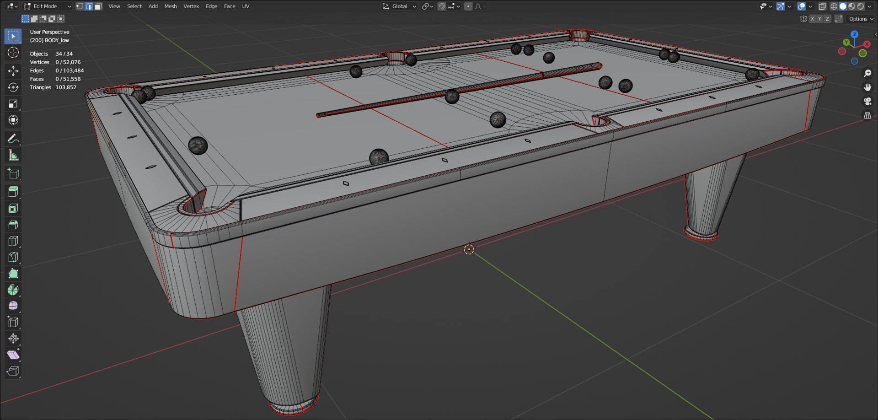The width and height of the screenshot is (878, 420).
Task: Switch to face select mode
Action: (98, 6)
